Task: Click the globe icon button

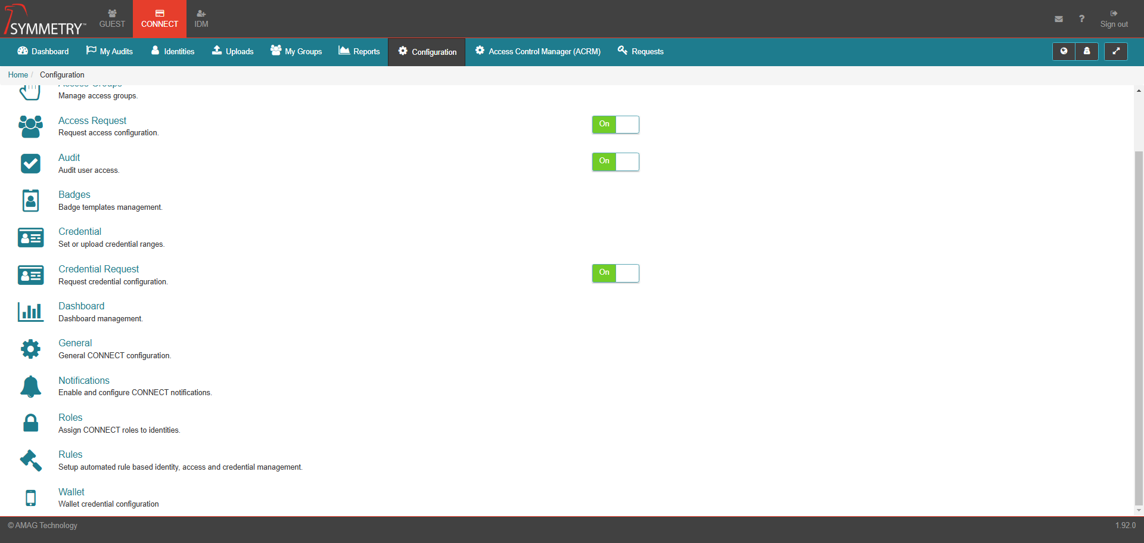Action: [x=1064, y=51]
